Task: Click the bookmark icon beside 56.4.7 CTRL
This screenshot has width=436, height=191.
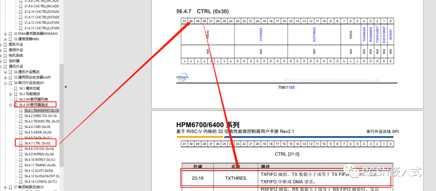Action: (21, 143)
